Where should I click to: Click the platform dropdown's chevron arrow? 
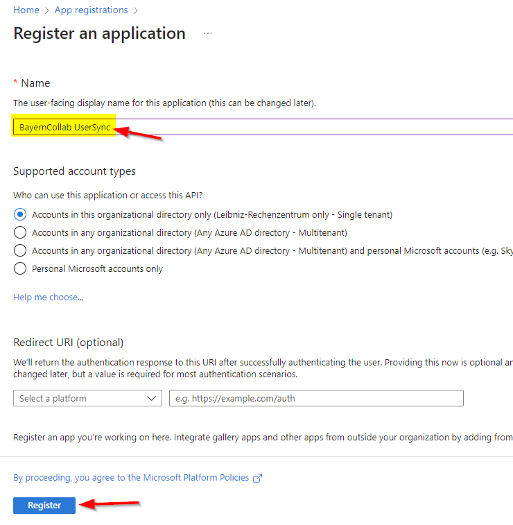pyautogui.click(x=153, y=398)
